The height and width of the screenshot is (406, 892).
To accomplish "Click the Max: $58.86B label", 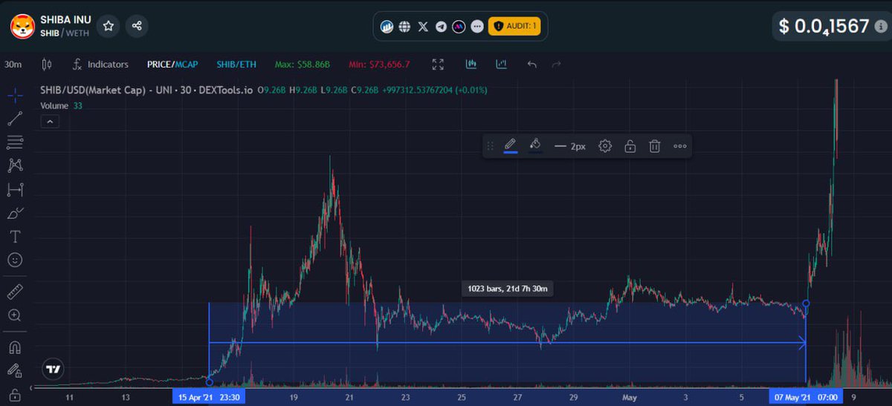I will pyautogui.click(x=303, y=65).
